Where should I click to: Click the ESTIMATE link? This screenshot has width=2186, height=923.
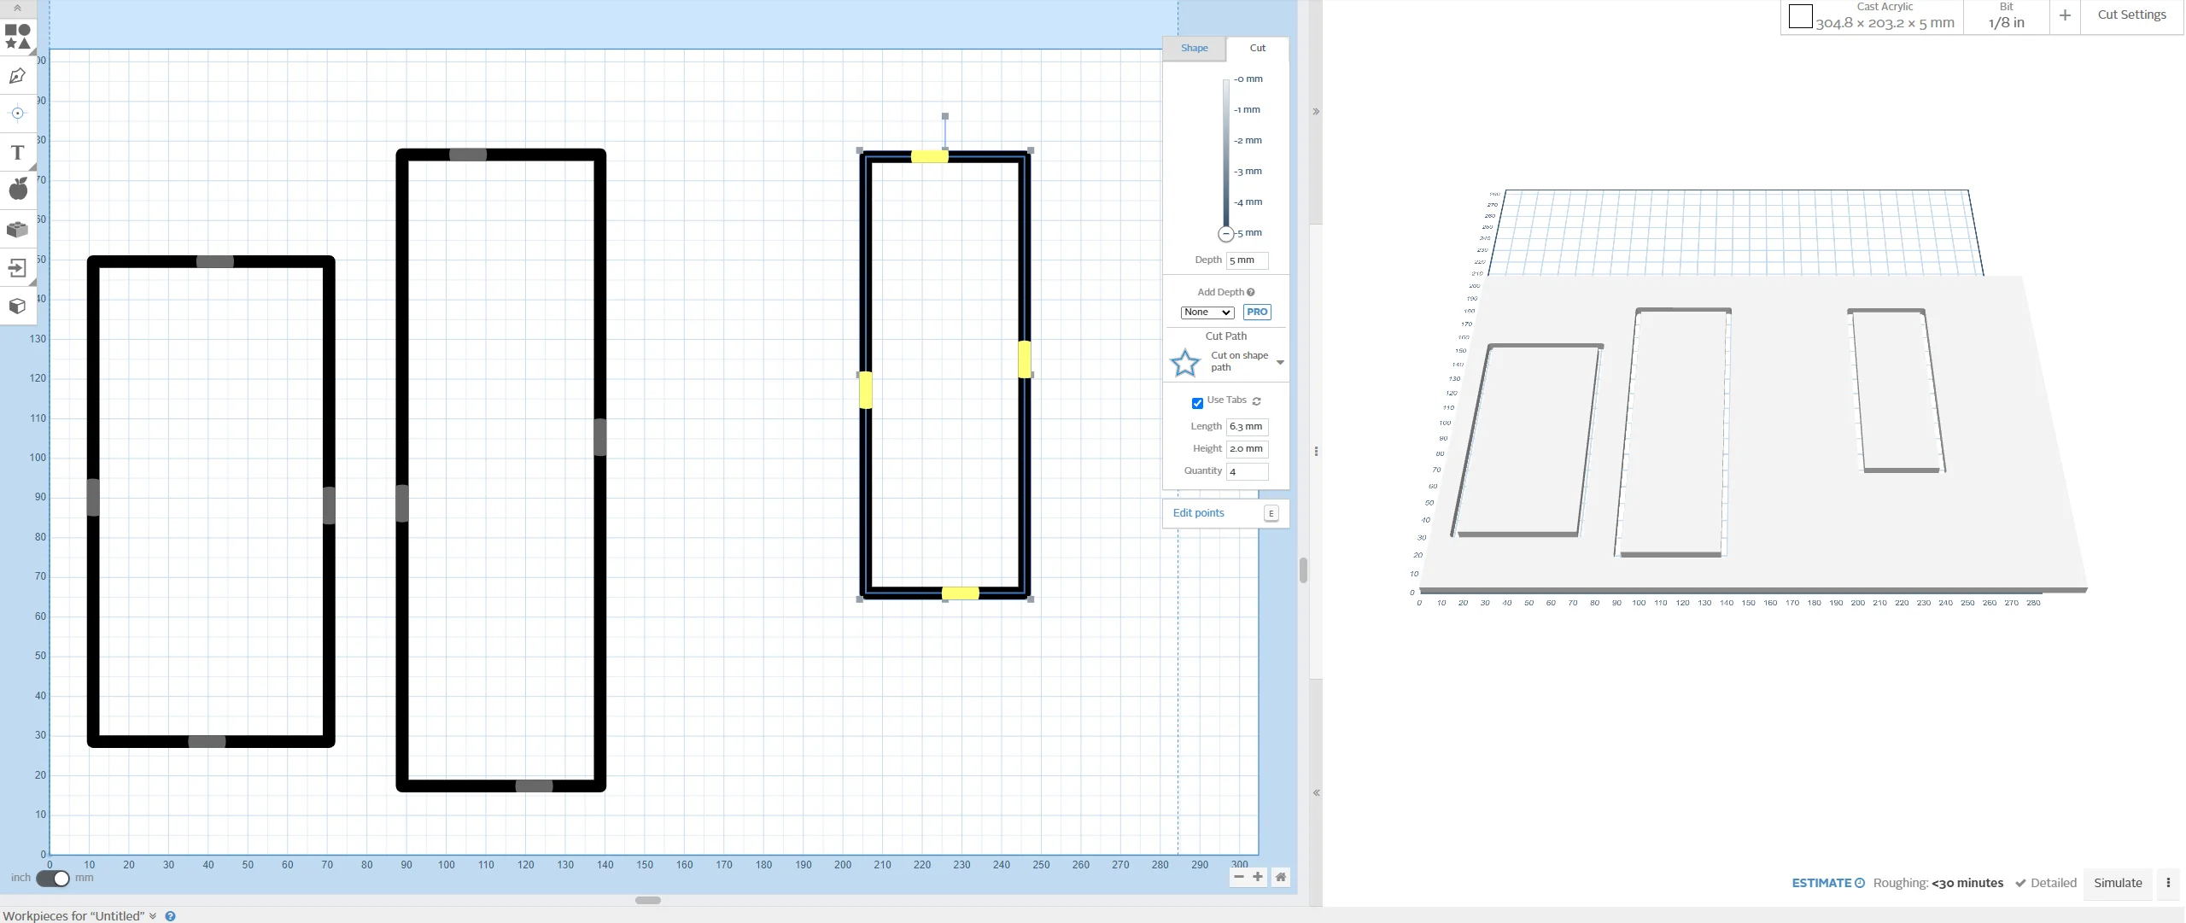(x=1827, y=883)
